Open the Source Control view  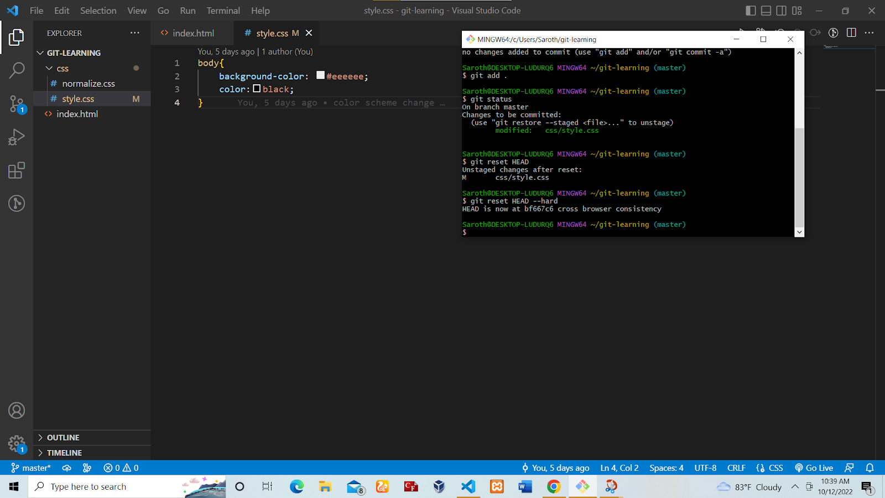coord(17,103)
